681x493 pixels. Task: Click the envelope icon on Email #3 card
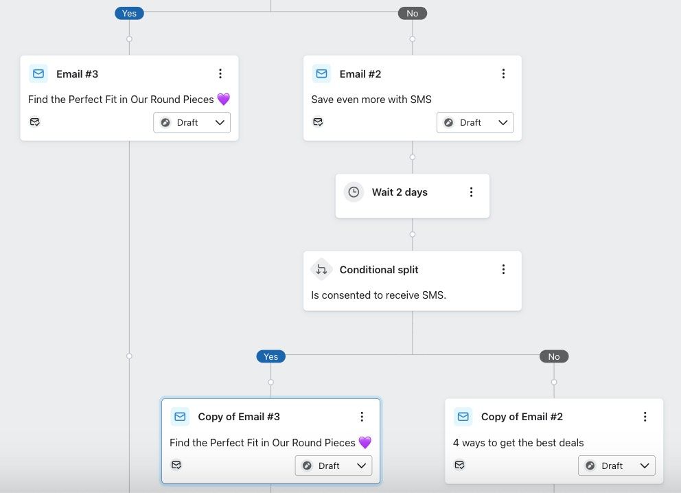[38, 73]
